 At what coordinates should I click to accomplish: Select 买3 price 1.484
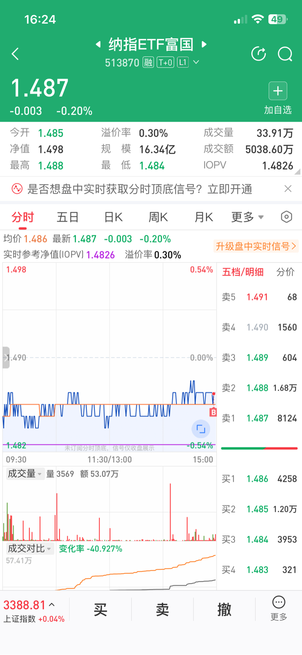tap(257, 540)
